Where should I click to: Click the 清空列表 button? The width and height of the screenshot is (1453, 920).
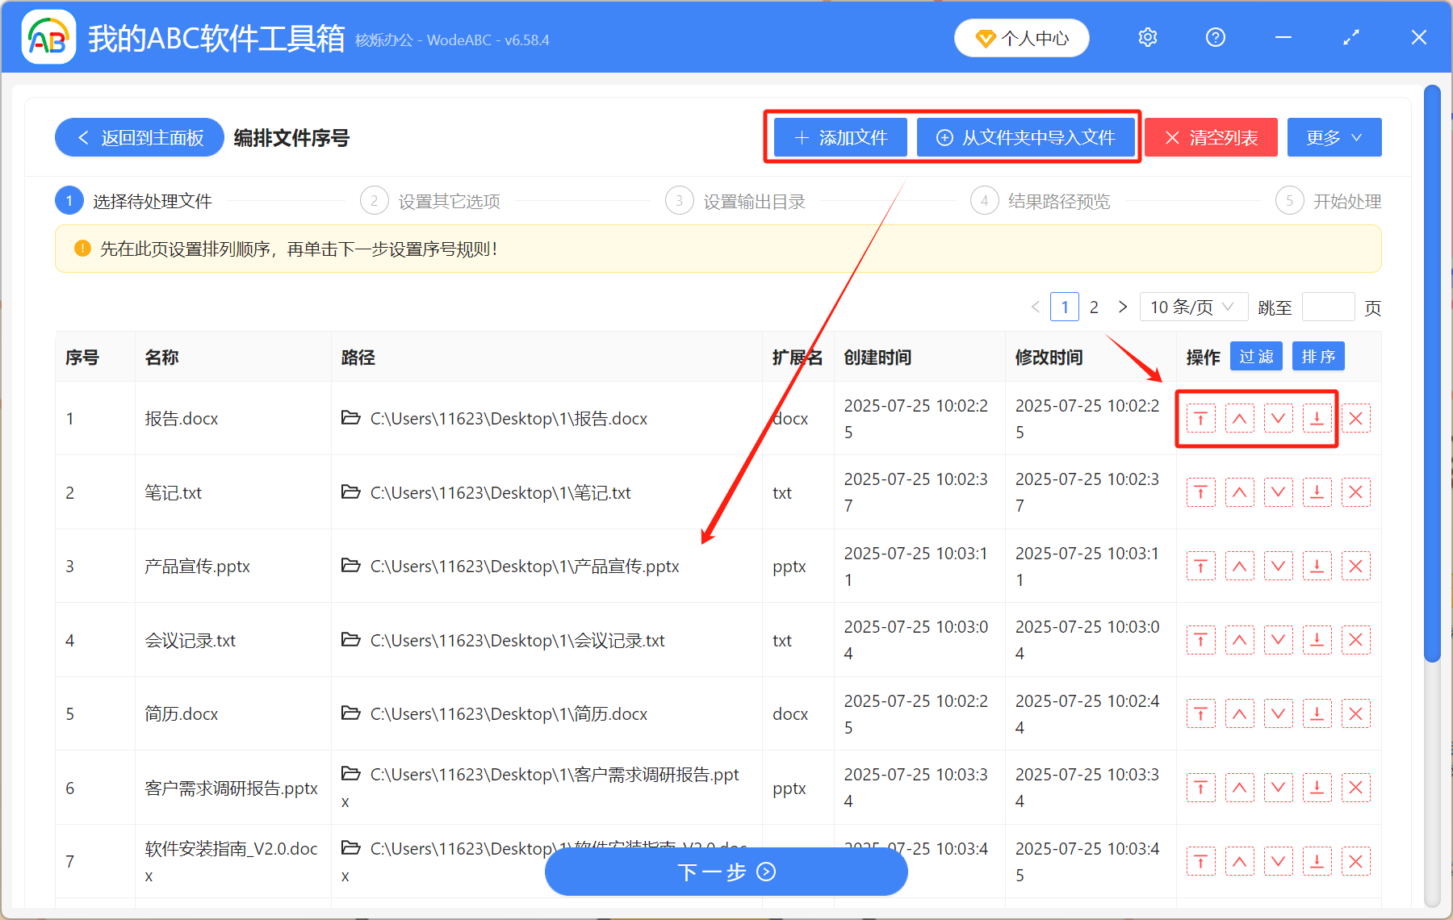(1210, 137)
